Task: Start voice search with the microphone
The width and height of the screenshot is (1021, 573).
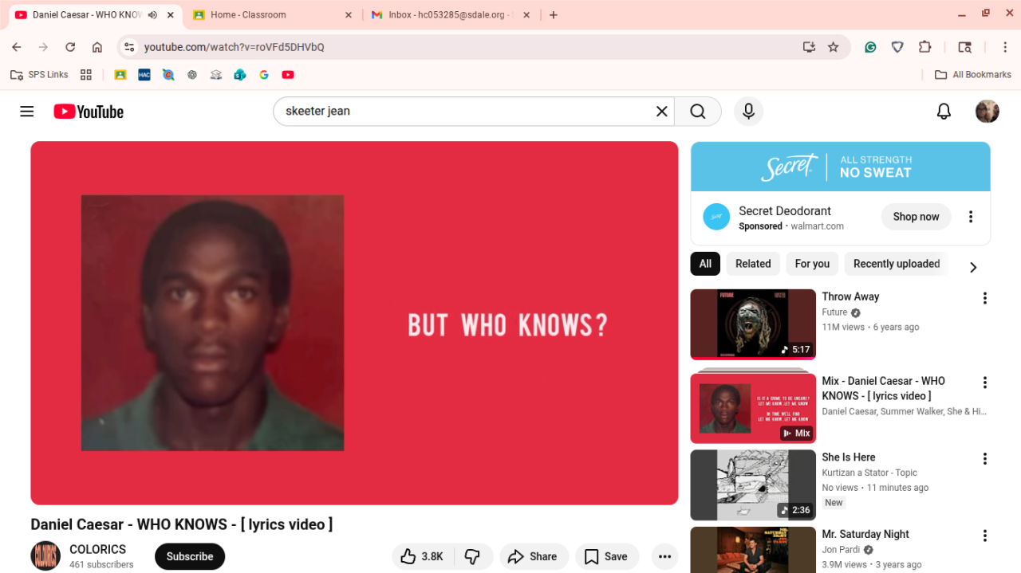Action: 748,112
